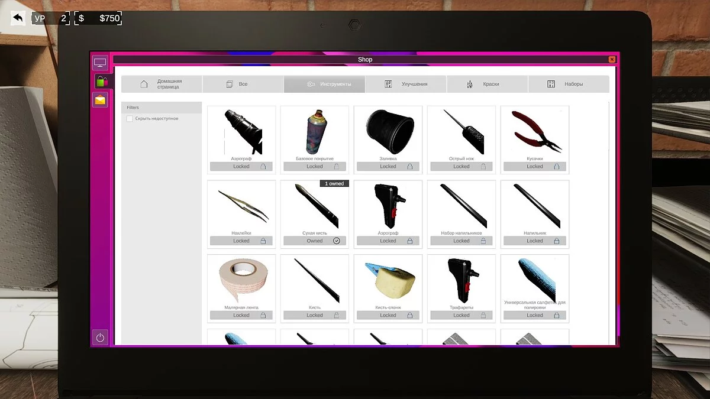The height and width of the screenshot is (399, 710).
Task: Click the $750 money display
Action: point(98,18)
